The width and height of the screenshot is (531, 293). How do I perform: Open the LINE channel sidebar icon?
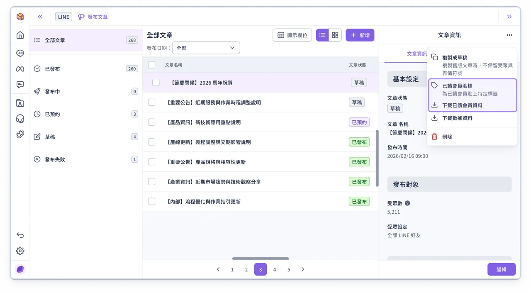click(x=20, y=53)
